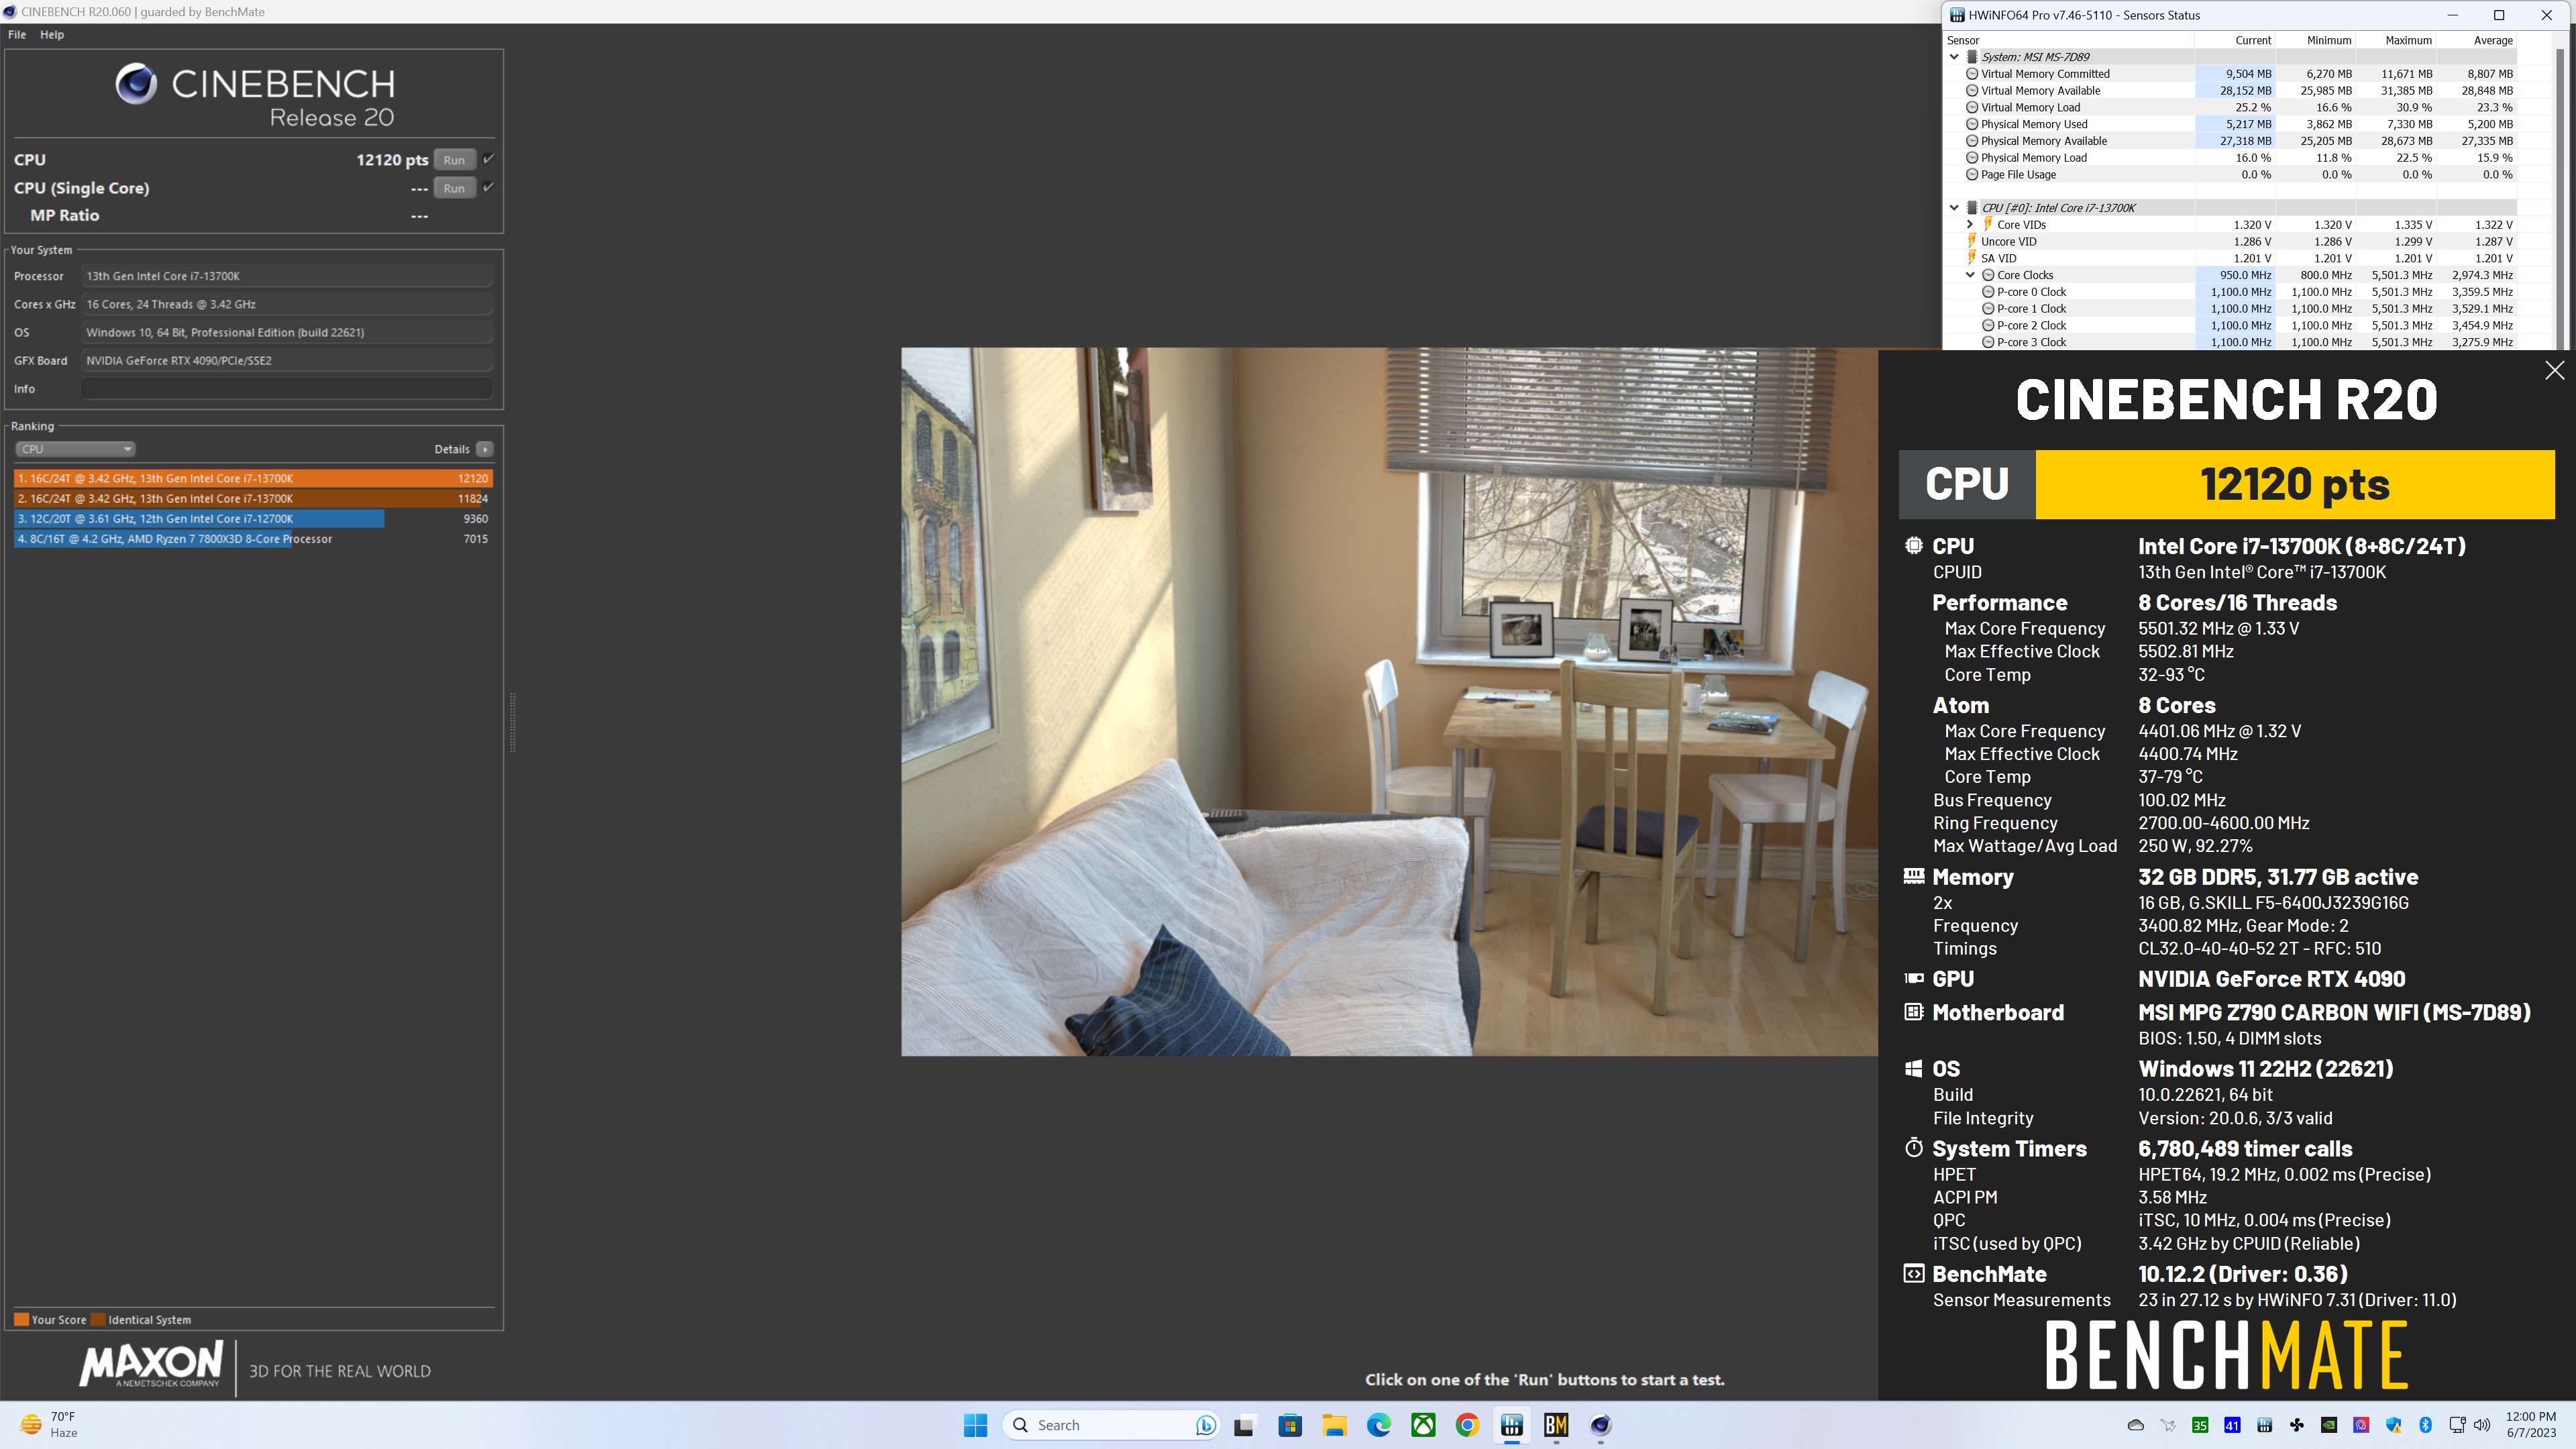This screenshot has height=1449, width=2576.
Task: Click the BenchMate version icon
Action: point(1913,1273)
